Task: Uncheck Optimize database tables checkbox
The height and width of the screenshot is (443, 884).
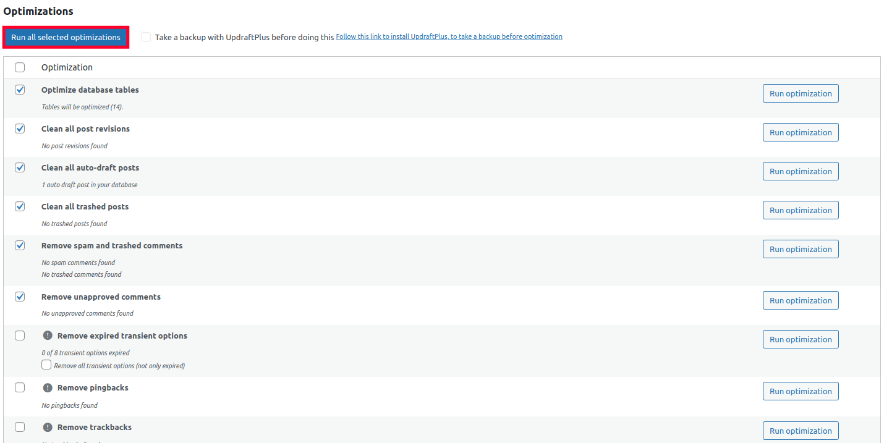Action: [x=20, y=90]
